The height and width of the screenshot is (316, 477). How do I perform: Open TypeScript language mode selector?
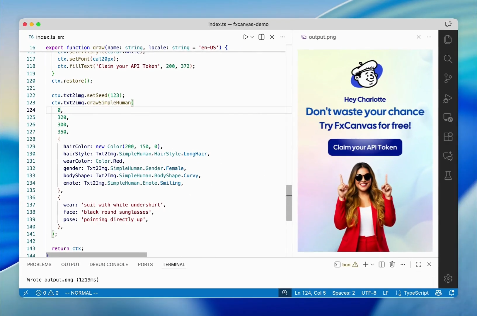point(416,293)
